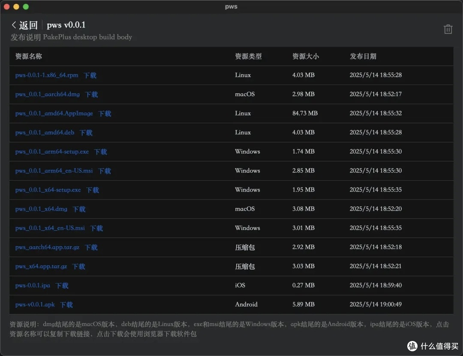The height and width of the screenshot is (356, 463).
Task: Select 压缩包 type in pws_aarch64.app.tar.gz row
Action: click(x=245, y=247)
